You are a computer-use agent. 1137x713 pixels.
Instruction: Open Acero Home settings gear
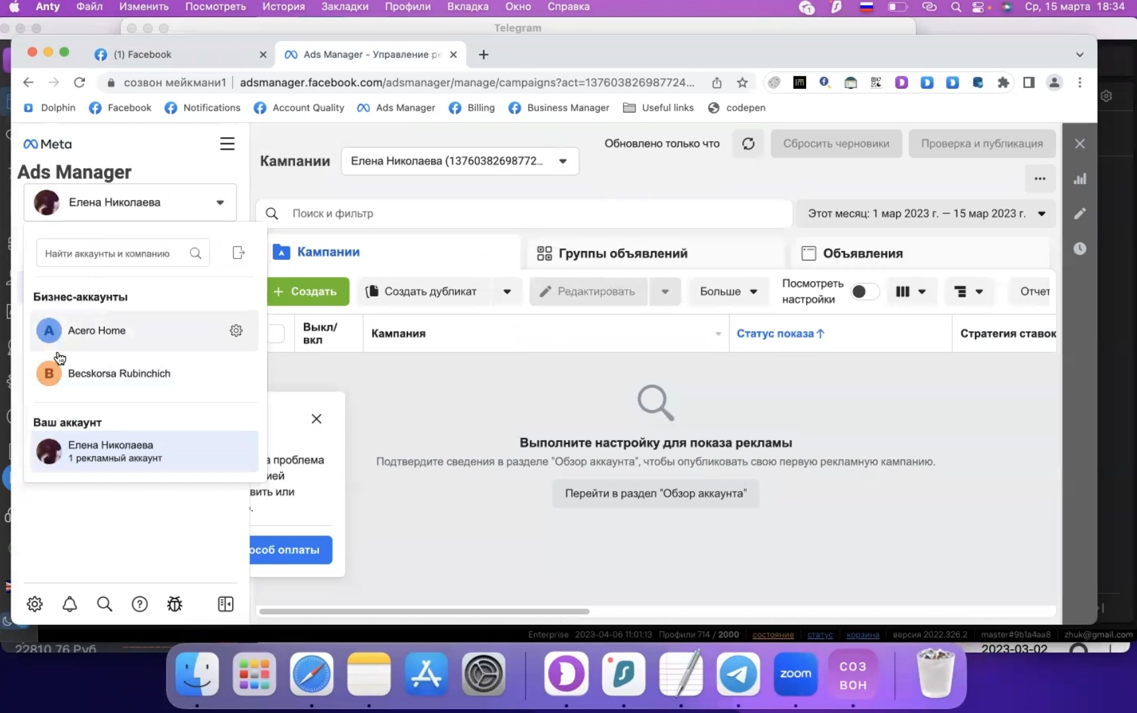[236, 331]
